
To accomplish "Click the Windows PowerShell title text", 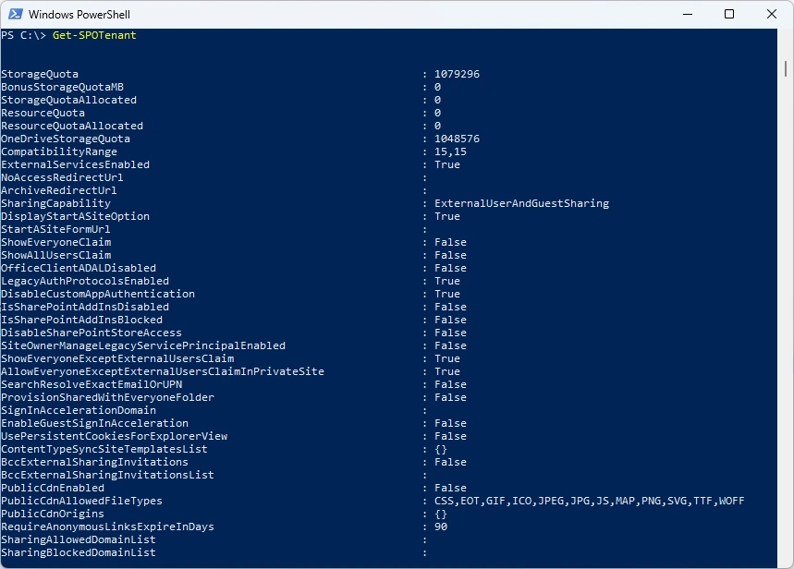I will click(x=79, y=15).
